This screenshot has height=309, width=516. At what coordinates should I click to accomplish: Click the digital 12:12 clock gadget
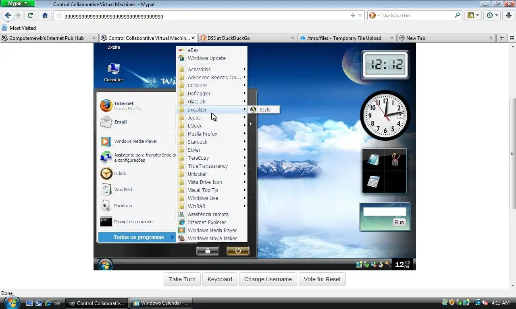pos(385,64)
